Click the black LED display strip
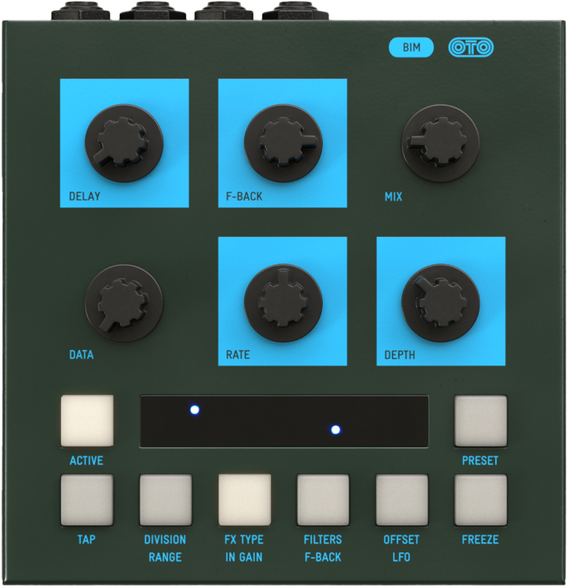Image resolution: width=567 pixels, height=587 pixels. click(284, 421)
